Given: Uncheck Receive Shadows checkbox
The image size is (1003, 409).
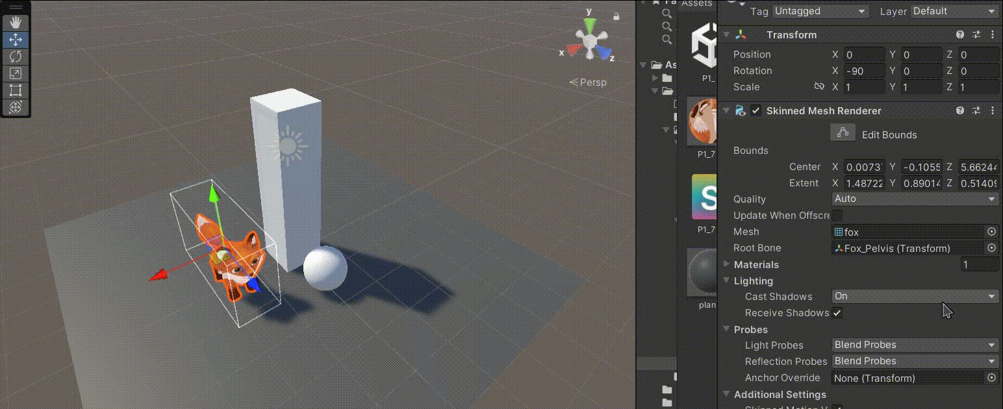Looking at the screenshot, I should 837,313.
